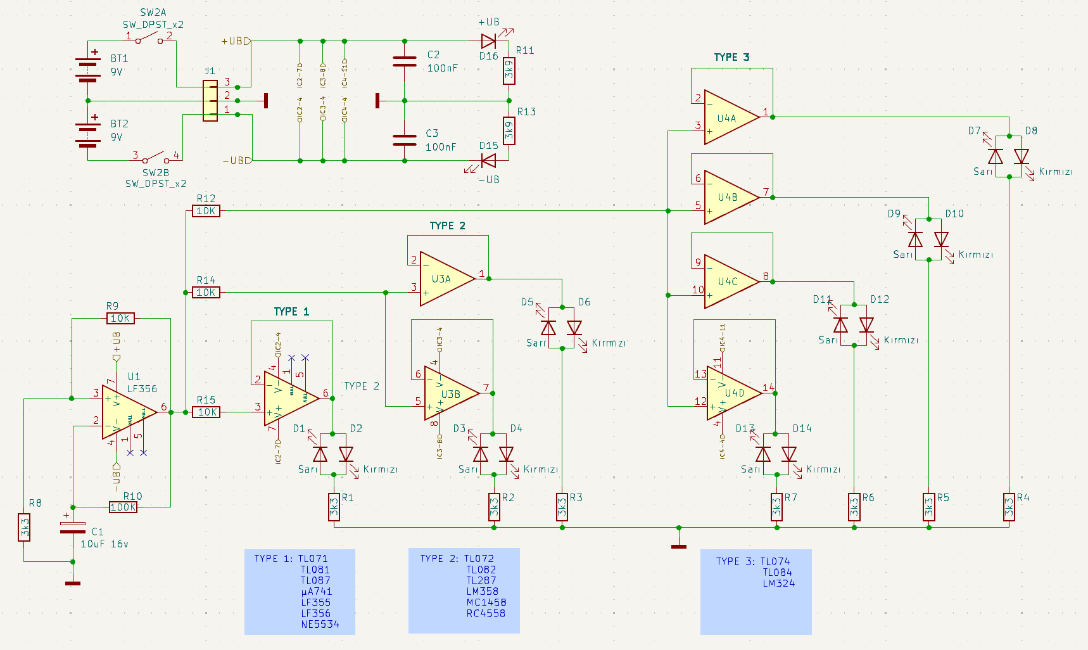Click resistor R12 10K
1088x650 pixels.
pos(206,211)
